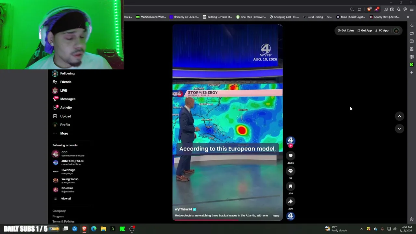Follow wyffnews4 with the red plus badge
This screenshot has height=234, width=416.
pyautogui.click(x=291, y=146)
